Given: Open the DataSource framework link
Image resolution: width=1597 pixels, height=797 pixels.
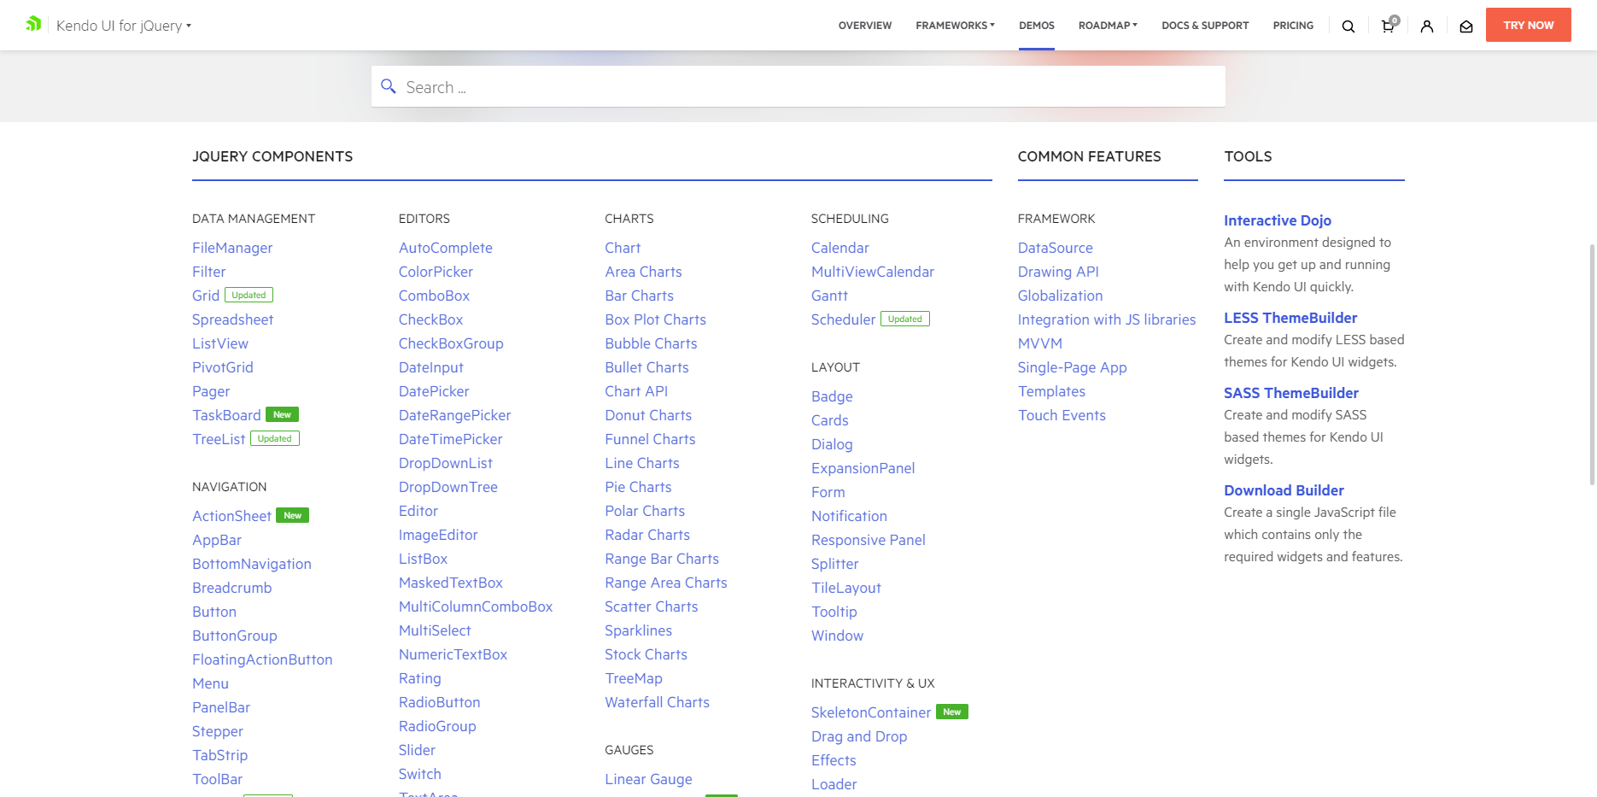Looking at the screenshot, I should click(1055, 248).
